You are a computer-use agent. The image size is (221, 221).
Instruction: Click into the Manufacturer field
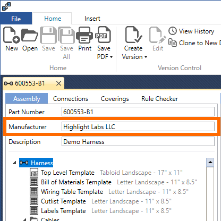[138, 126]
